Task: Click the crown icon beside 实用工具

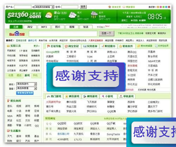Action: click(8, 46)
